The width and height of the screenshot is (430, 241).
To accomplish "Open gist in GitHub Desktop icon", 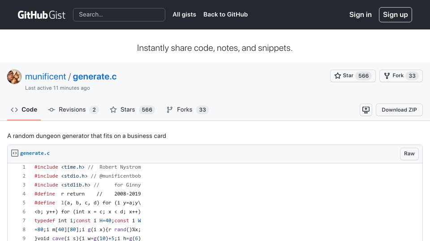I will tap(366, 110).
